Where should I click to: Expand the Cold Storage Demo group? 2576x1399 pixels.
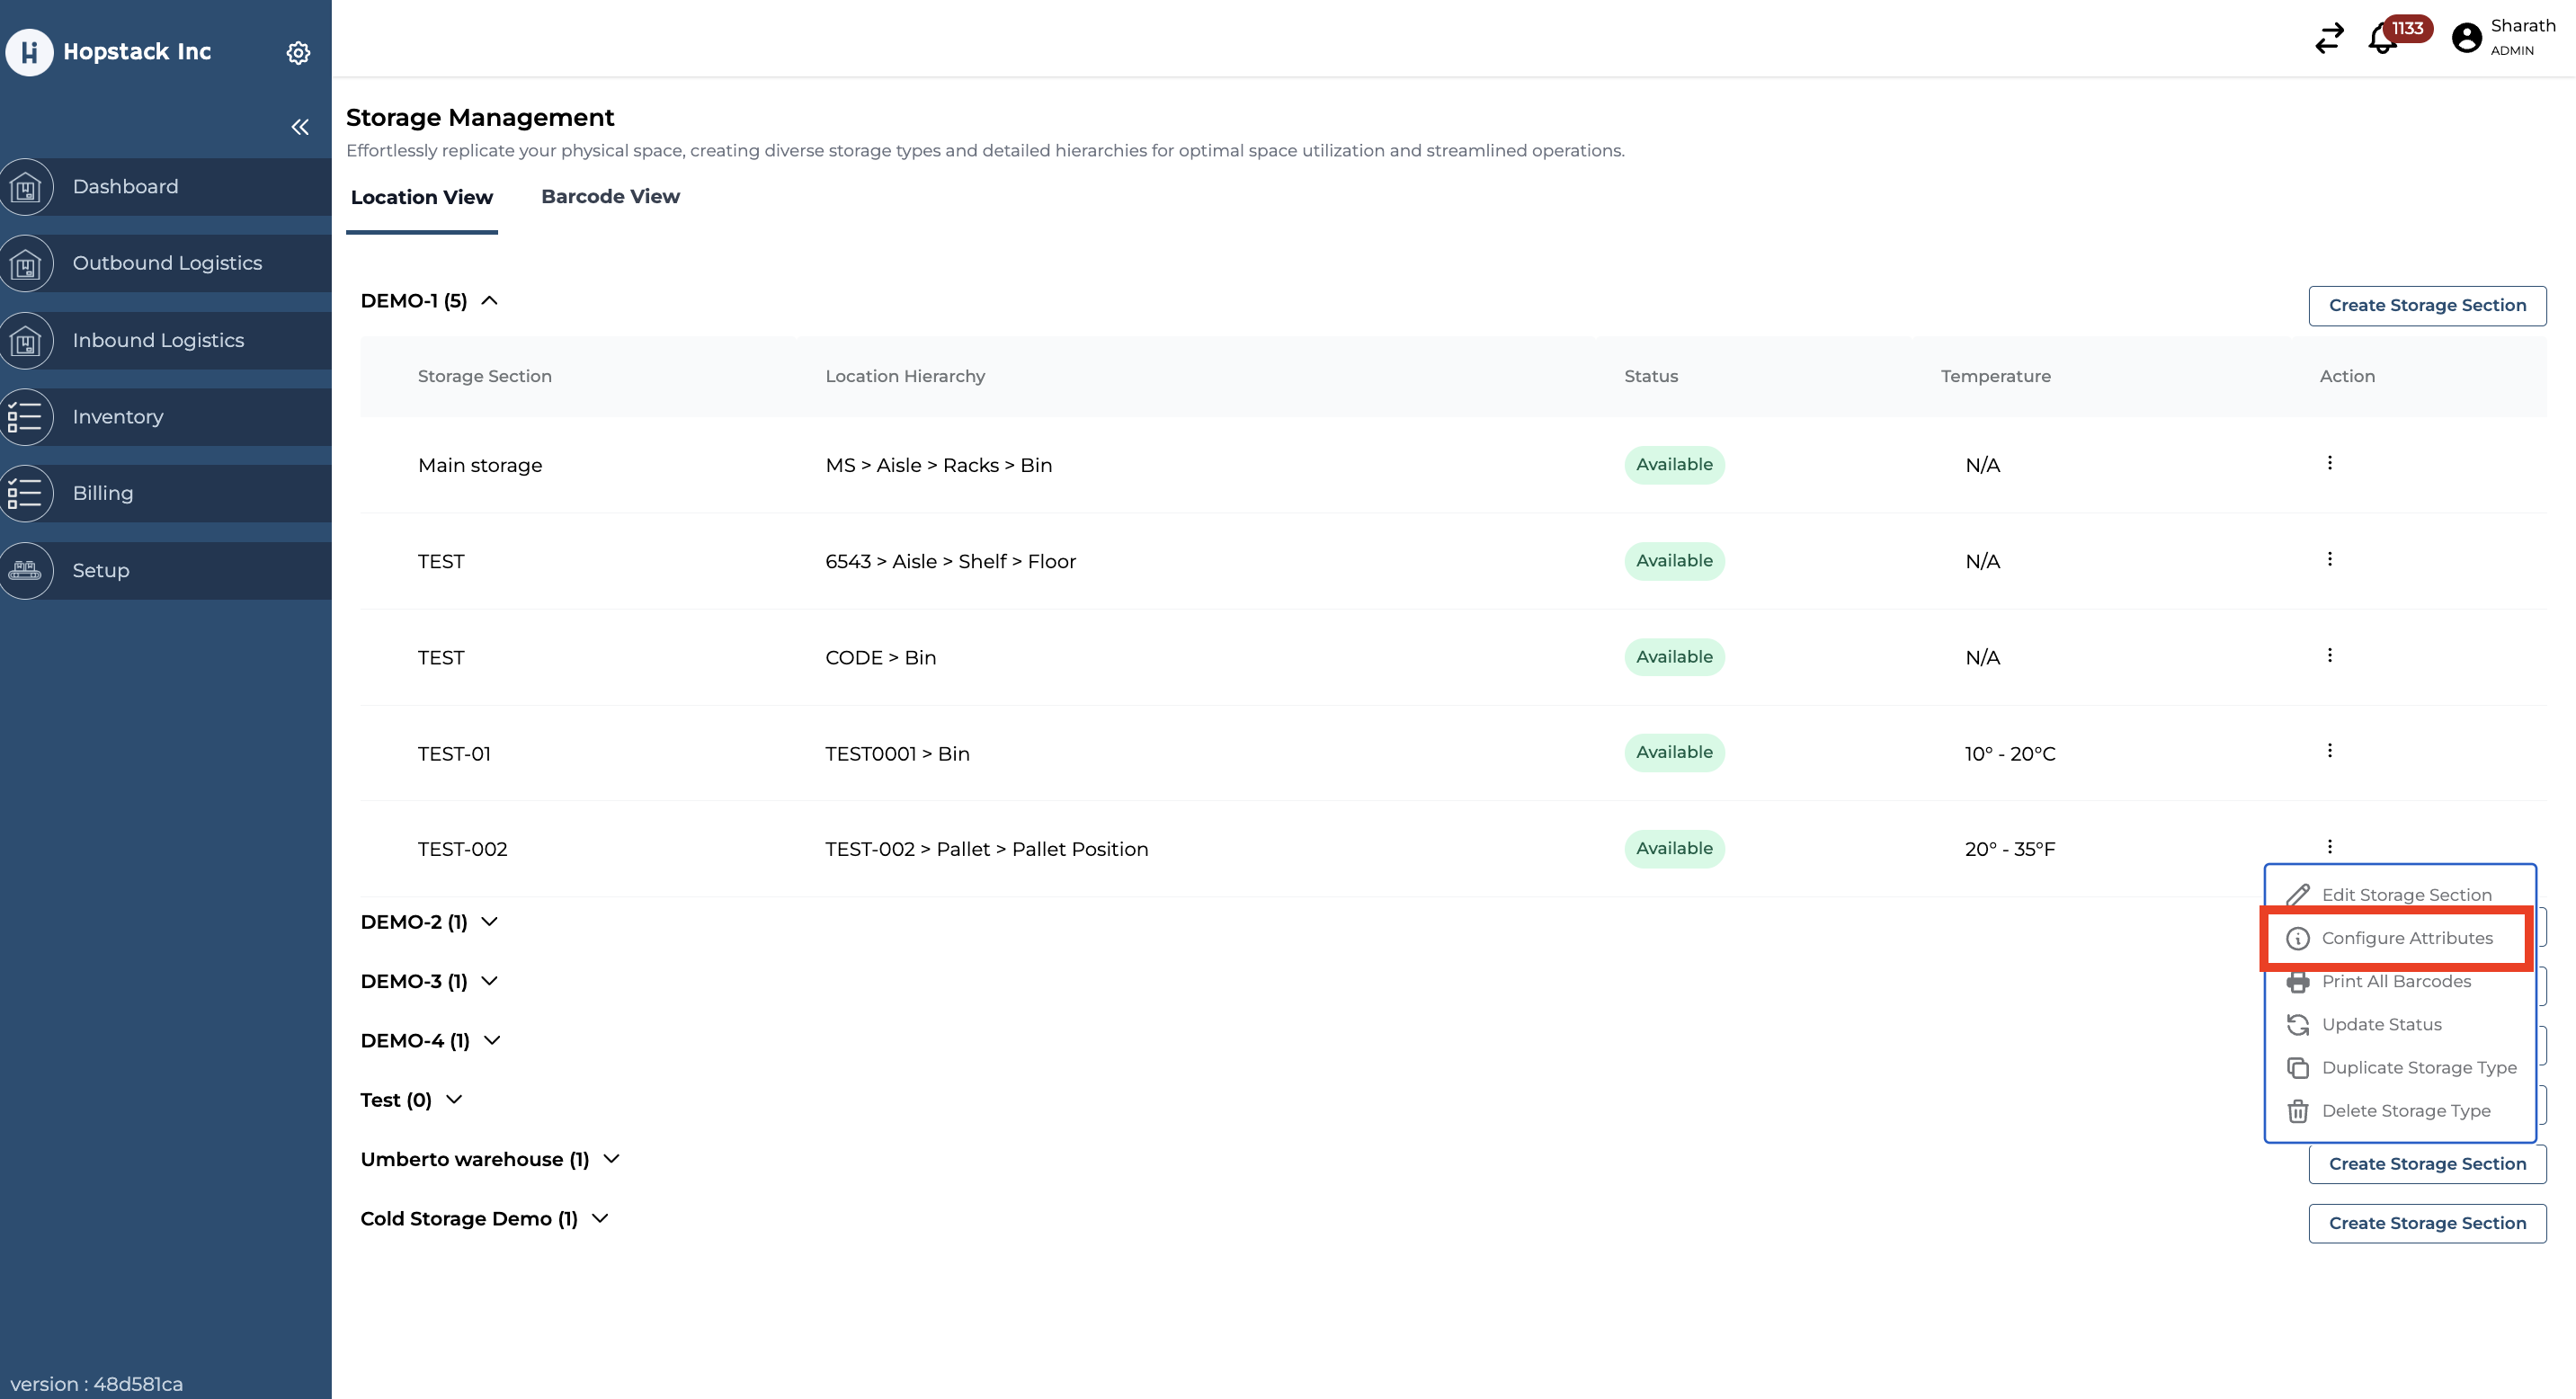pyautogui.click(x=600, y=1218)
